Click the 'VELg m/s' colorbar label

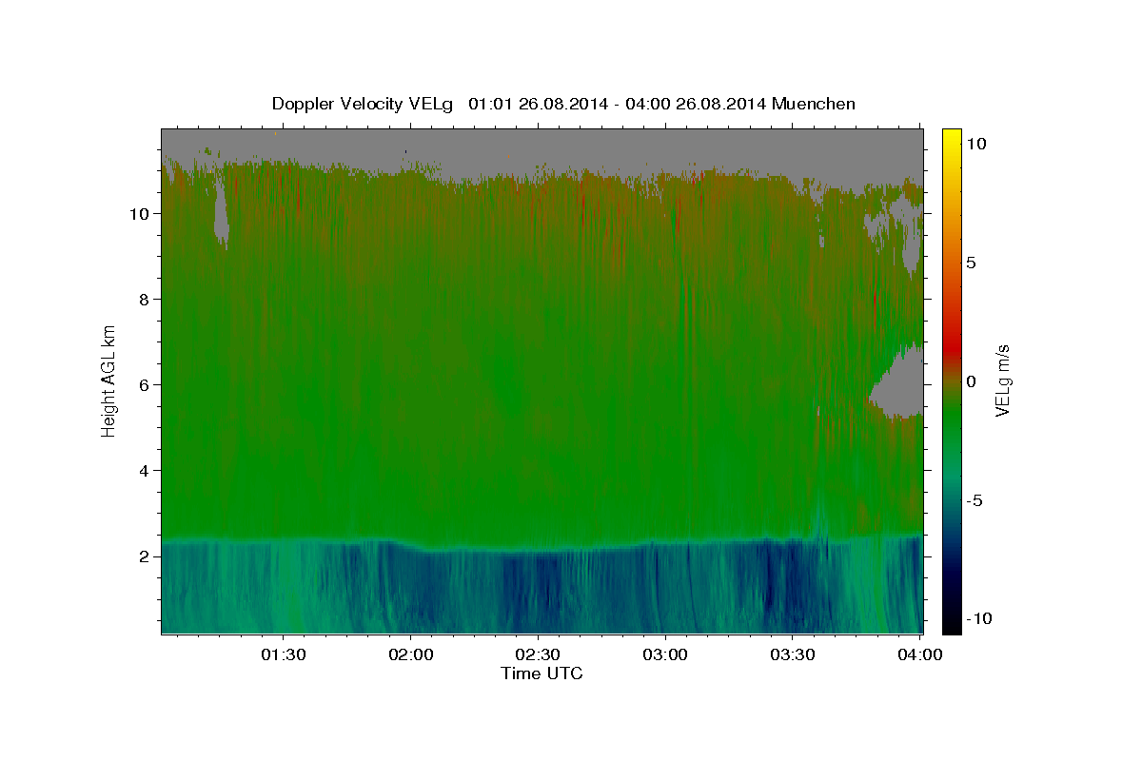[x=1002, y=380]
